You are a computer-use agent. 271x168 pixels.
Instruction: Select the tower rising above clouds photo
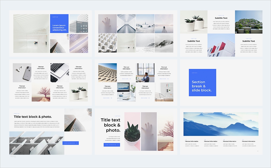click(x=145, y=24)
